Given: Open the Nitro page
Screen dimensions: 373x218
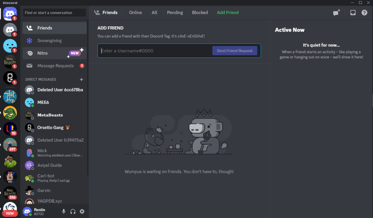Looking at the screenshot, I should (55, 53).
